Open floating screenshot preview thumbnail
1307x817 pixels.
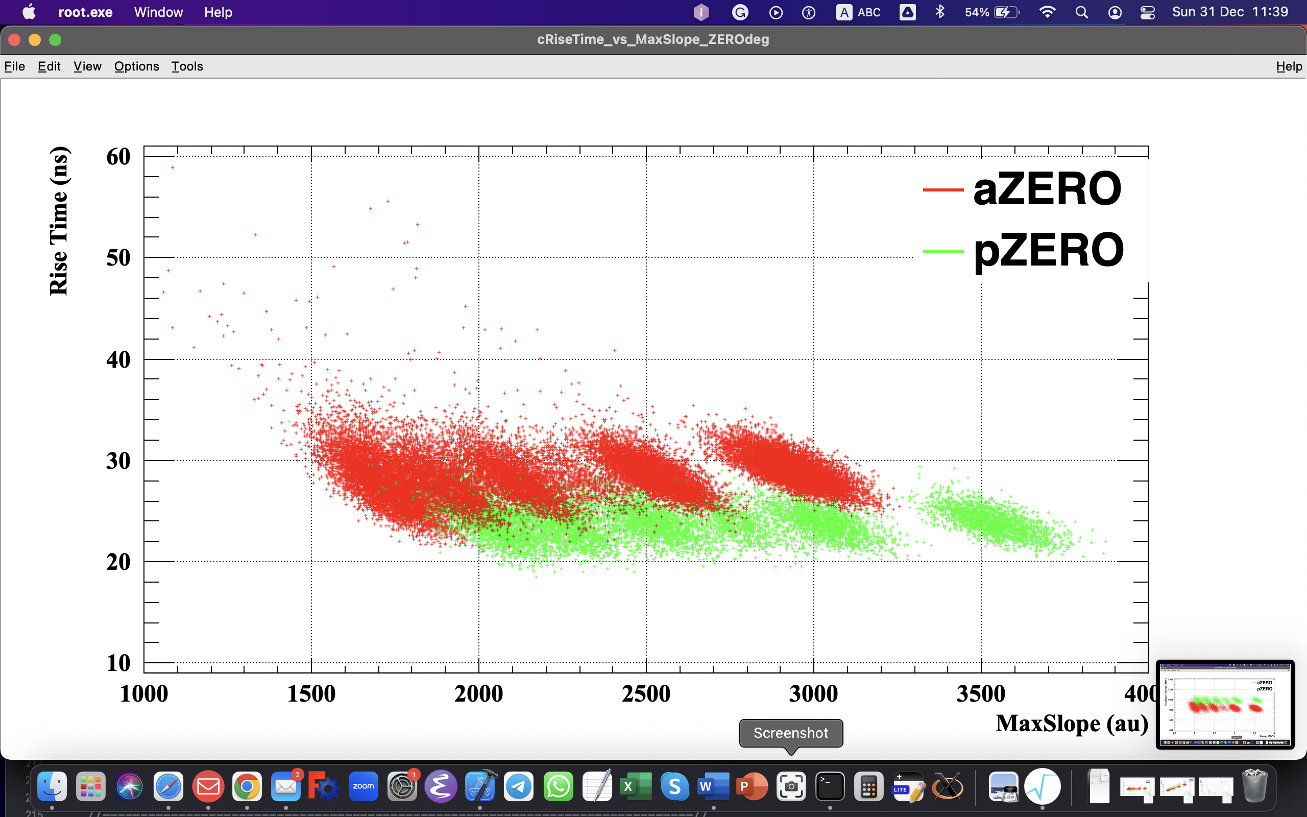pos(1225,704)
